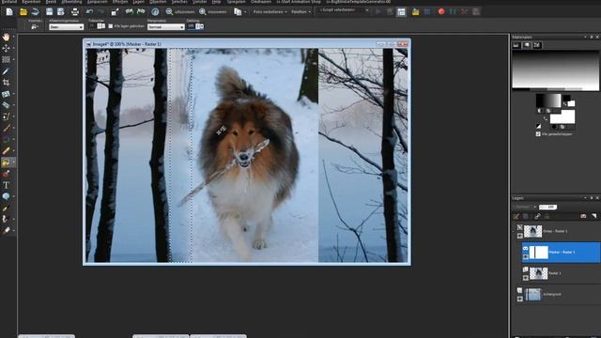Open the Effecten menu

[x=120, y=2]
